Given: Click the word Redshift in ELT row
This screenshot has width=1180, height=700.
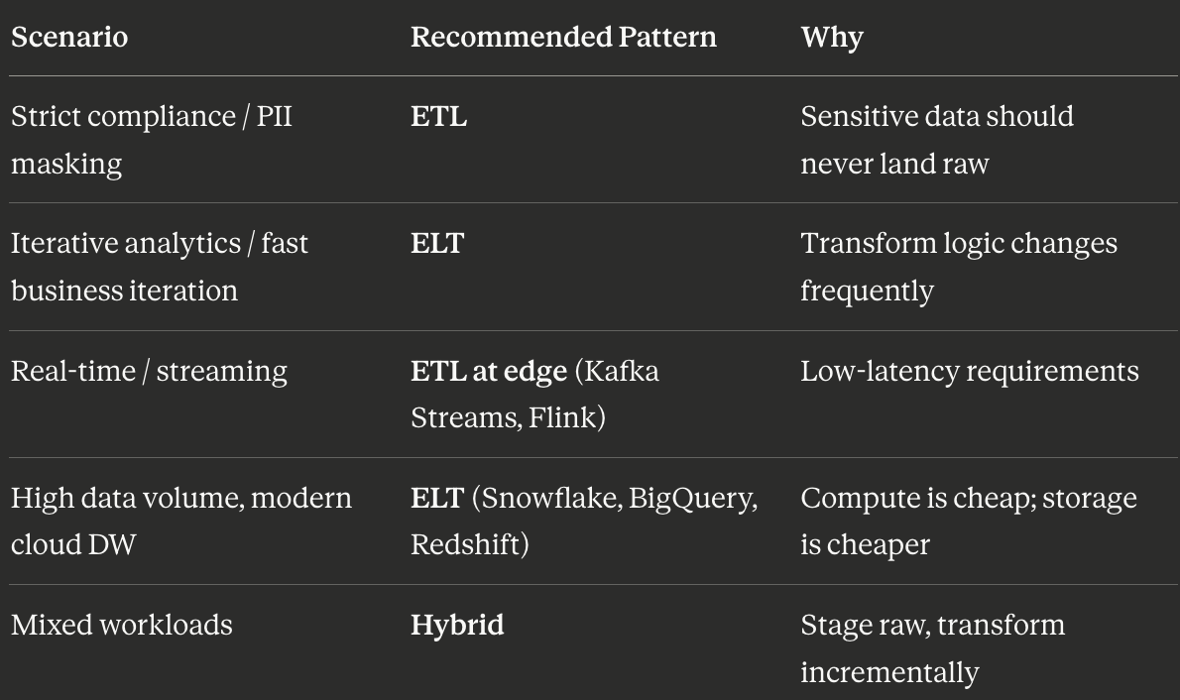Looking at the screenshot, I should [x=466, y=544].
